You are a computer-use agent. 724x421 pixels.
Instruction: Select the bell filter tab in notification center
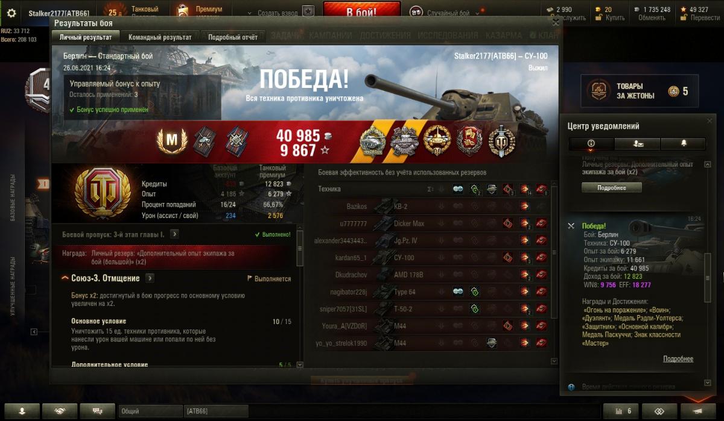click(x=684, y=143)
